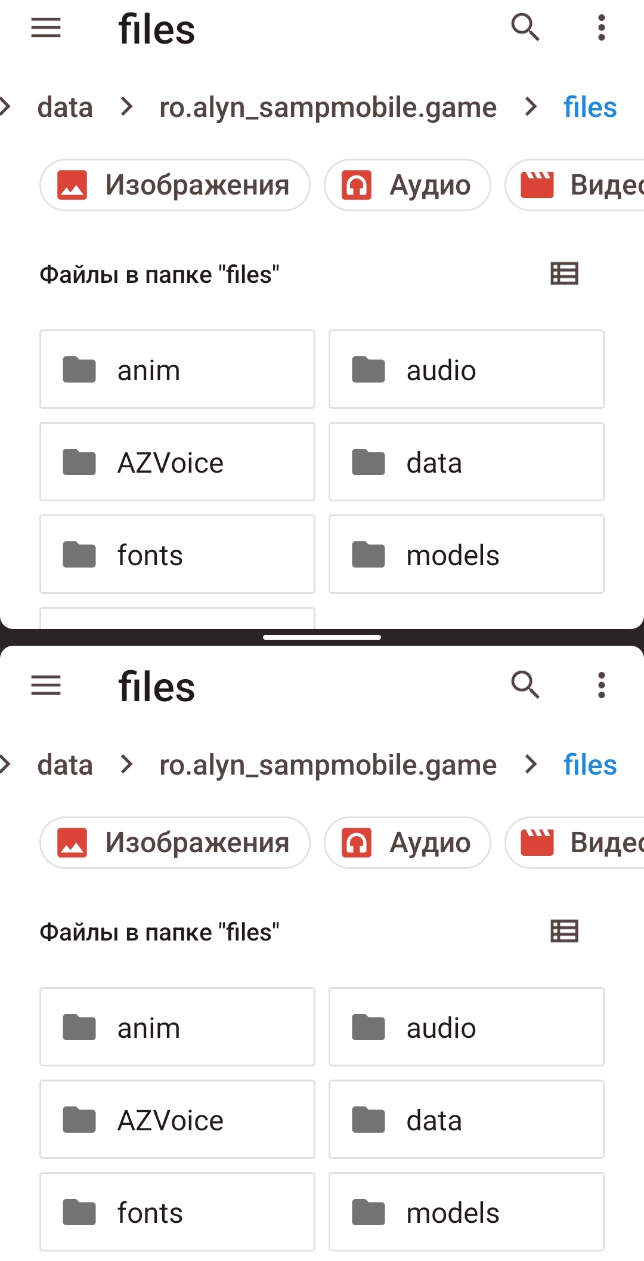Tap search icon in bottom window
Image resolution: width=644 pixels, height=1261 pixels.
525,685
